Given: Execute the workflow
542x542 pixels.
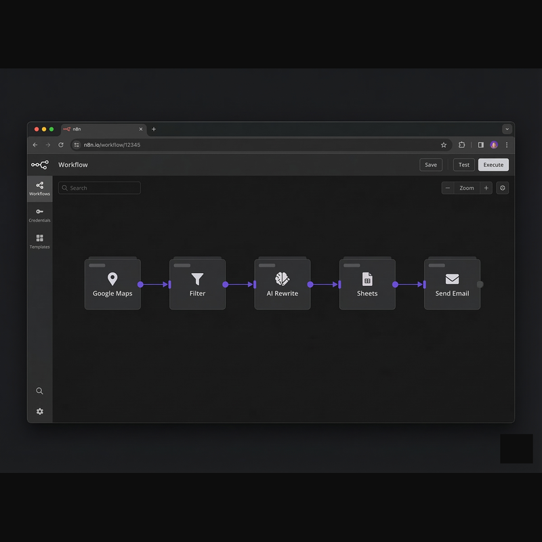Looking at the screenshot, I should coord(493,165).
